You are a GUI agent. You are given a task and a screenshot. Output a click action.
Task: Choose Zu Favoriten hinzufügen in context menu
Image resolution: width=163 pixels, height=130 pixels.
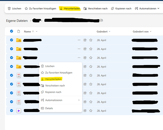coord(61,73)
